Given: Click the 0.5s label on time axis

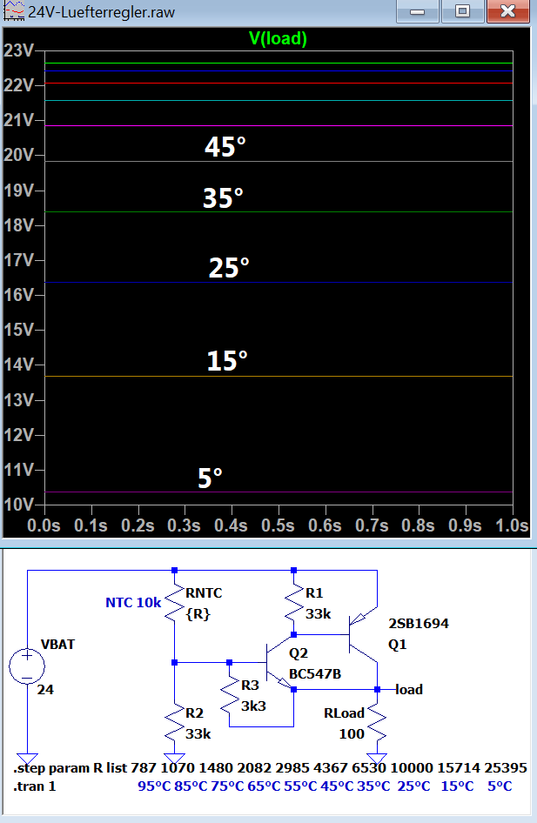Looking at the screenshot, I should click(278, 525).
